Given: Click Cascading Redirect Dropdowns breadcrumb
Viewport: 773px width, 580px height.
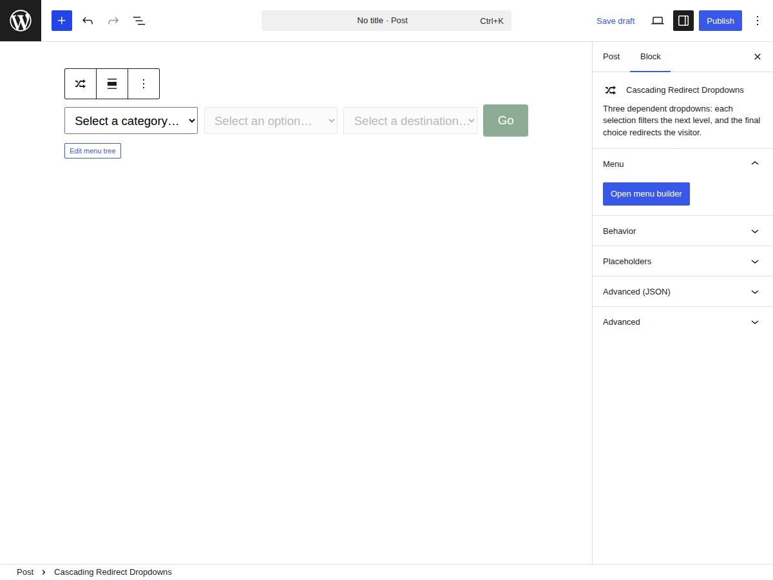Looking at the screenshot, I should coord(113,572).
